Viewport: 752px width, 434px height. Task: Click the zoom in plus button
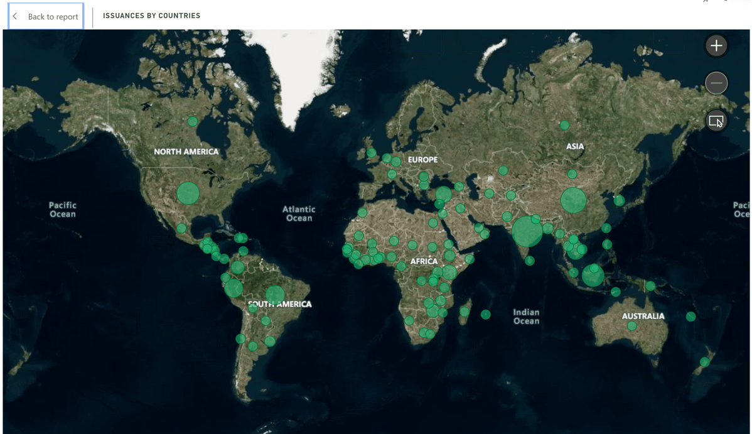pos(716,46)
